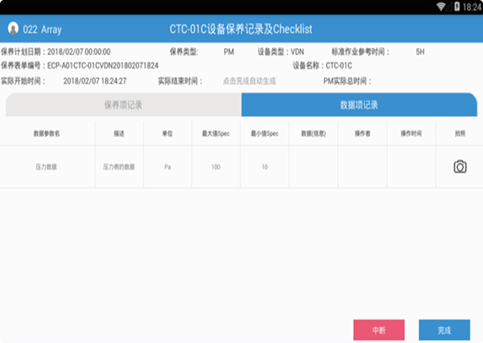Click the 压力数据 parameter name cell

click(47, 167)
